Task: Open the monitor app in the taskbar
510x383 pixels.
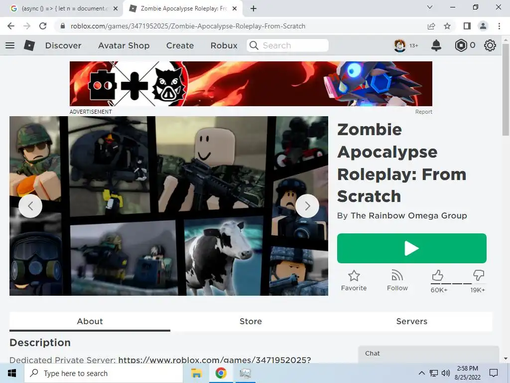Action: tap(245, 373)
